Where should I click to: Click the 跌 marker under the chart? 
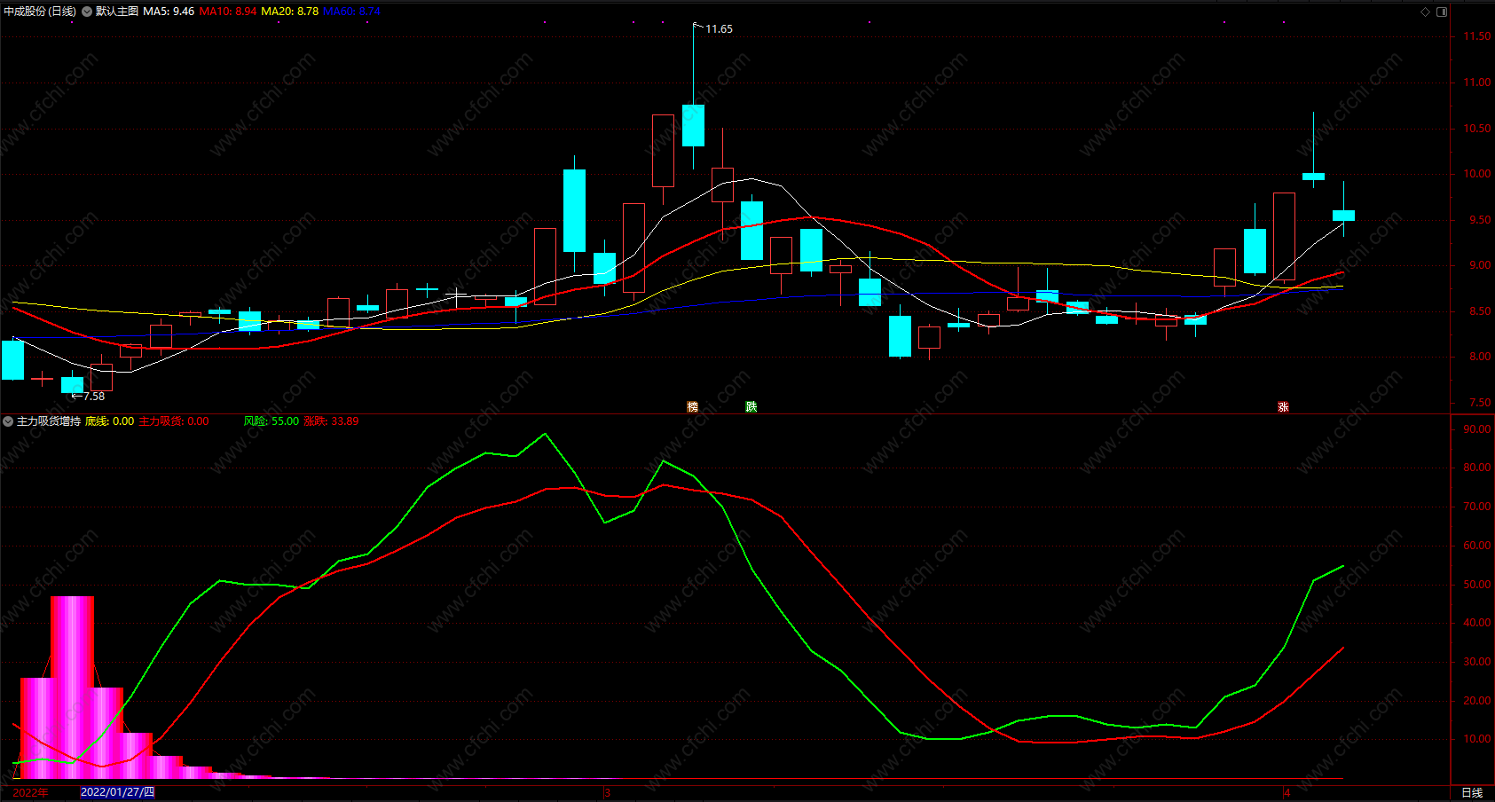pos(751,407)
